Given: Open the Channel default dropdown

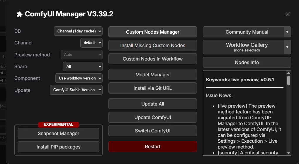Looking at the screenshot, I should pyautogui.click(x=91, y=43).
